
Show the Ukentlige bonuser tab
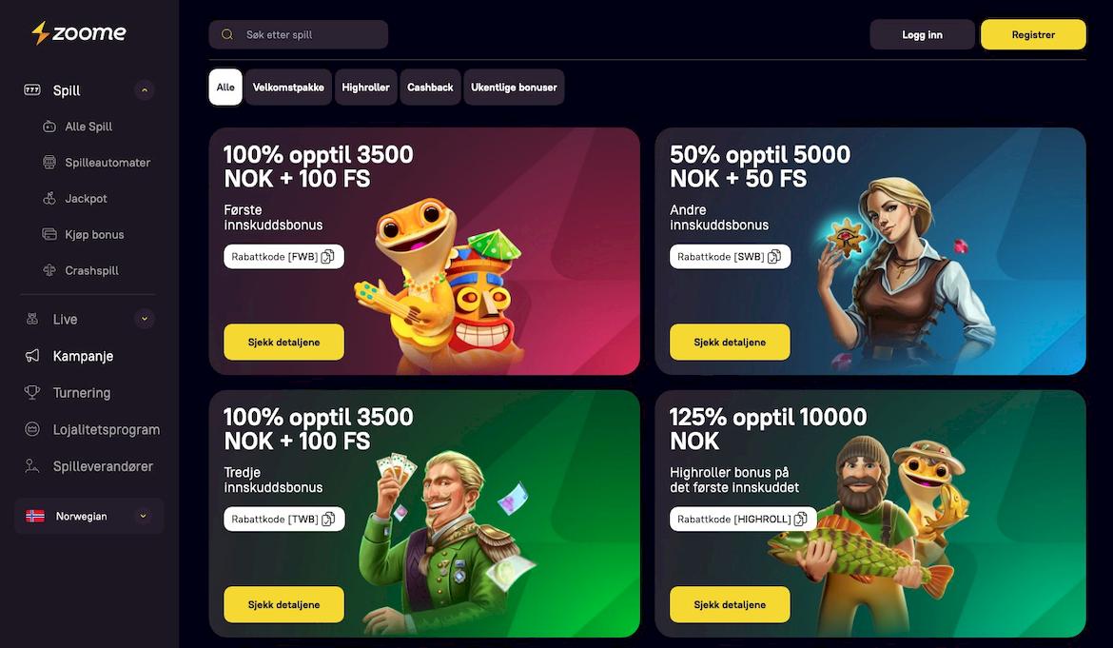coord(514,88)
